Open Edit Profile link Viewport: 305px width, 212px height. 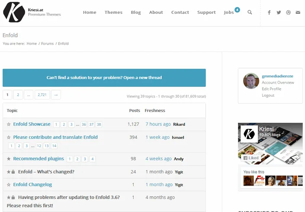point(272,89)
